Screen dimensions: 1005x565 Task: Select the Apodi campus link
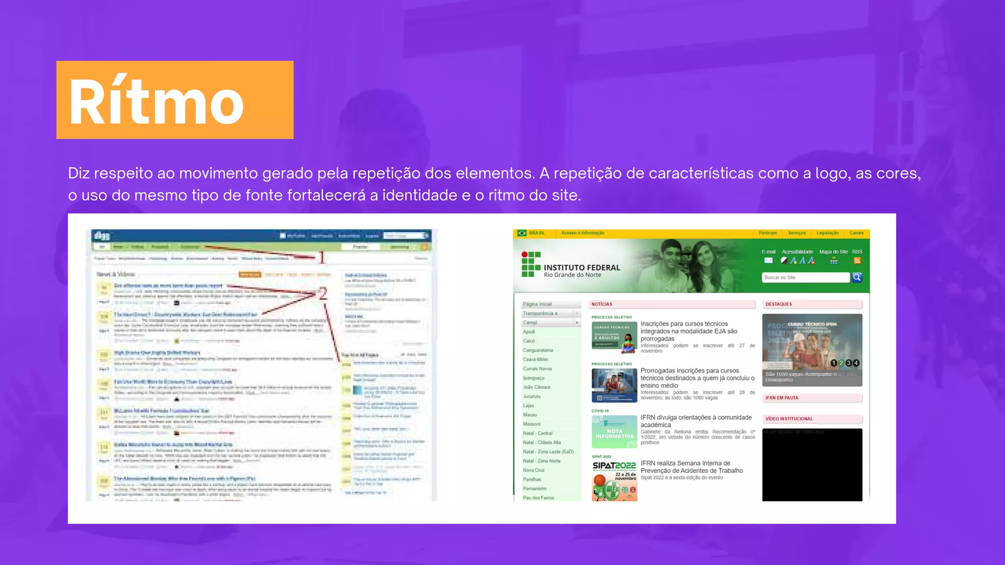[x=529, y=332]
